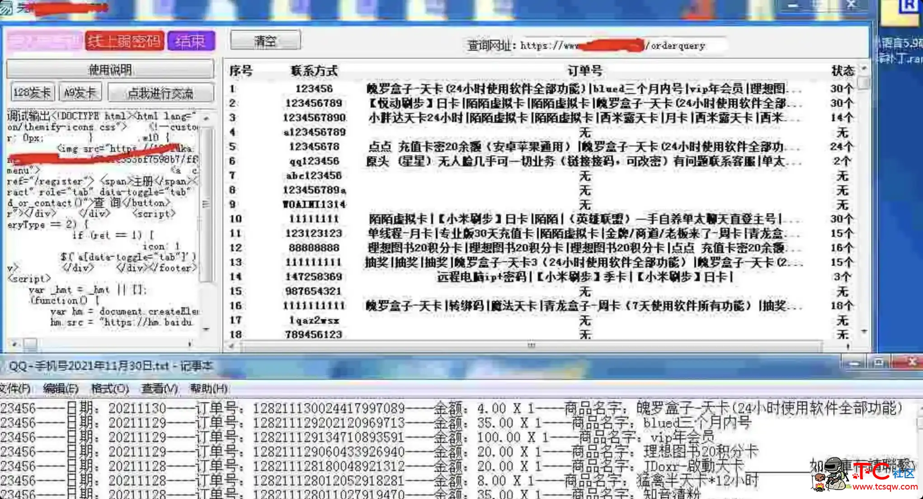Select contact 1234567890 in row 3
923x499 pixels.
(314, 118)
